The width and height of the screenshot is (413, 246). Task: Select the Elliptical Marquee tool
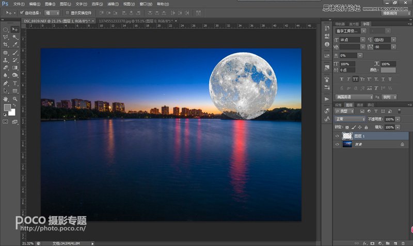(6, 29)
